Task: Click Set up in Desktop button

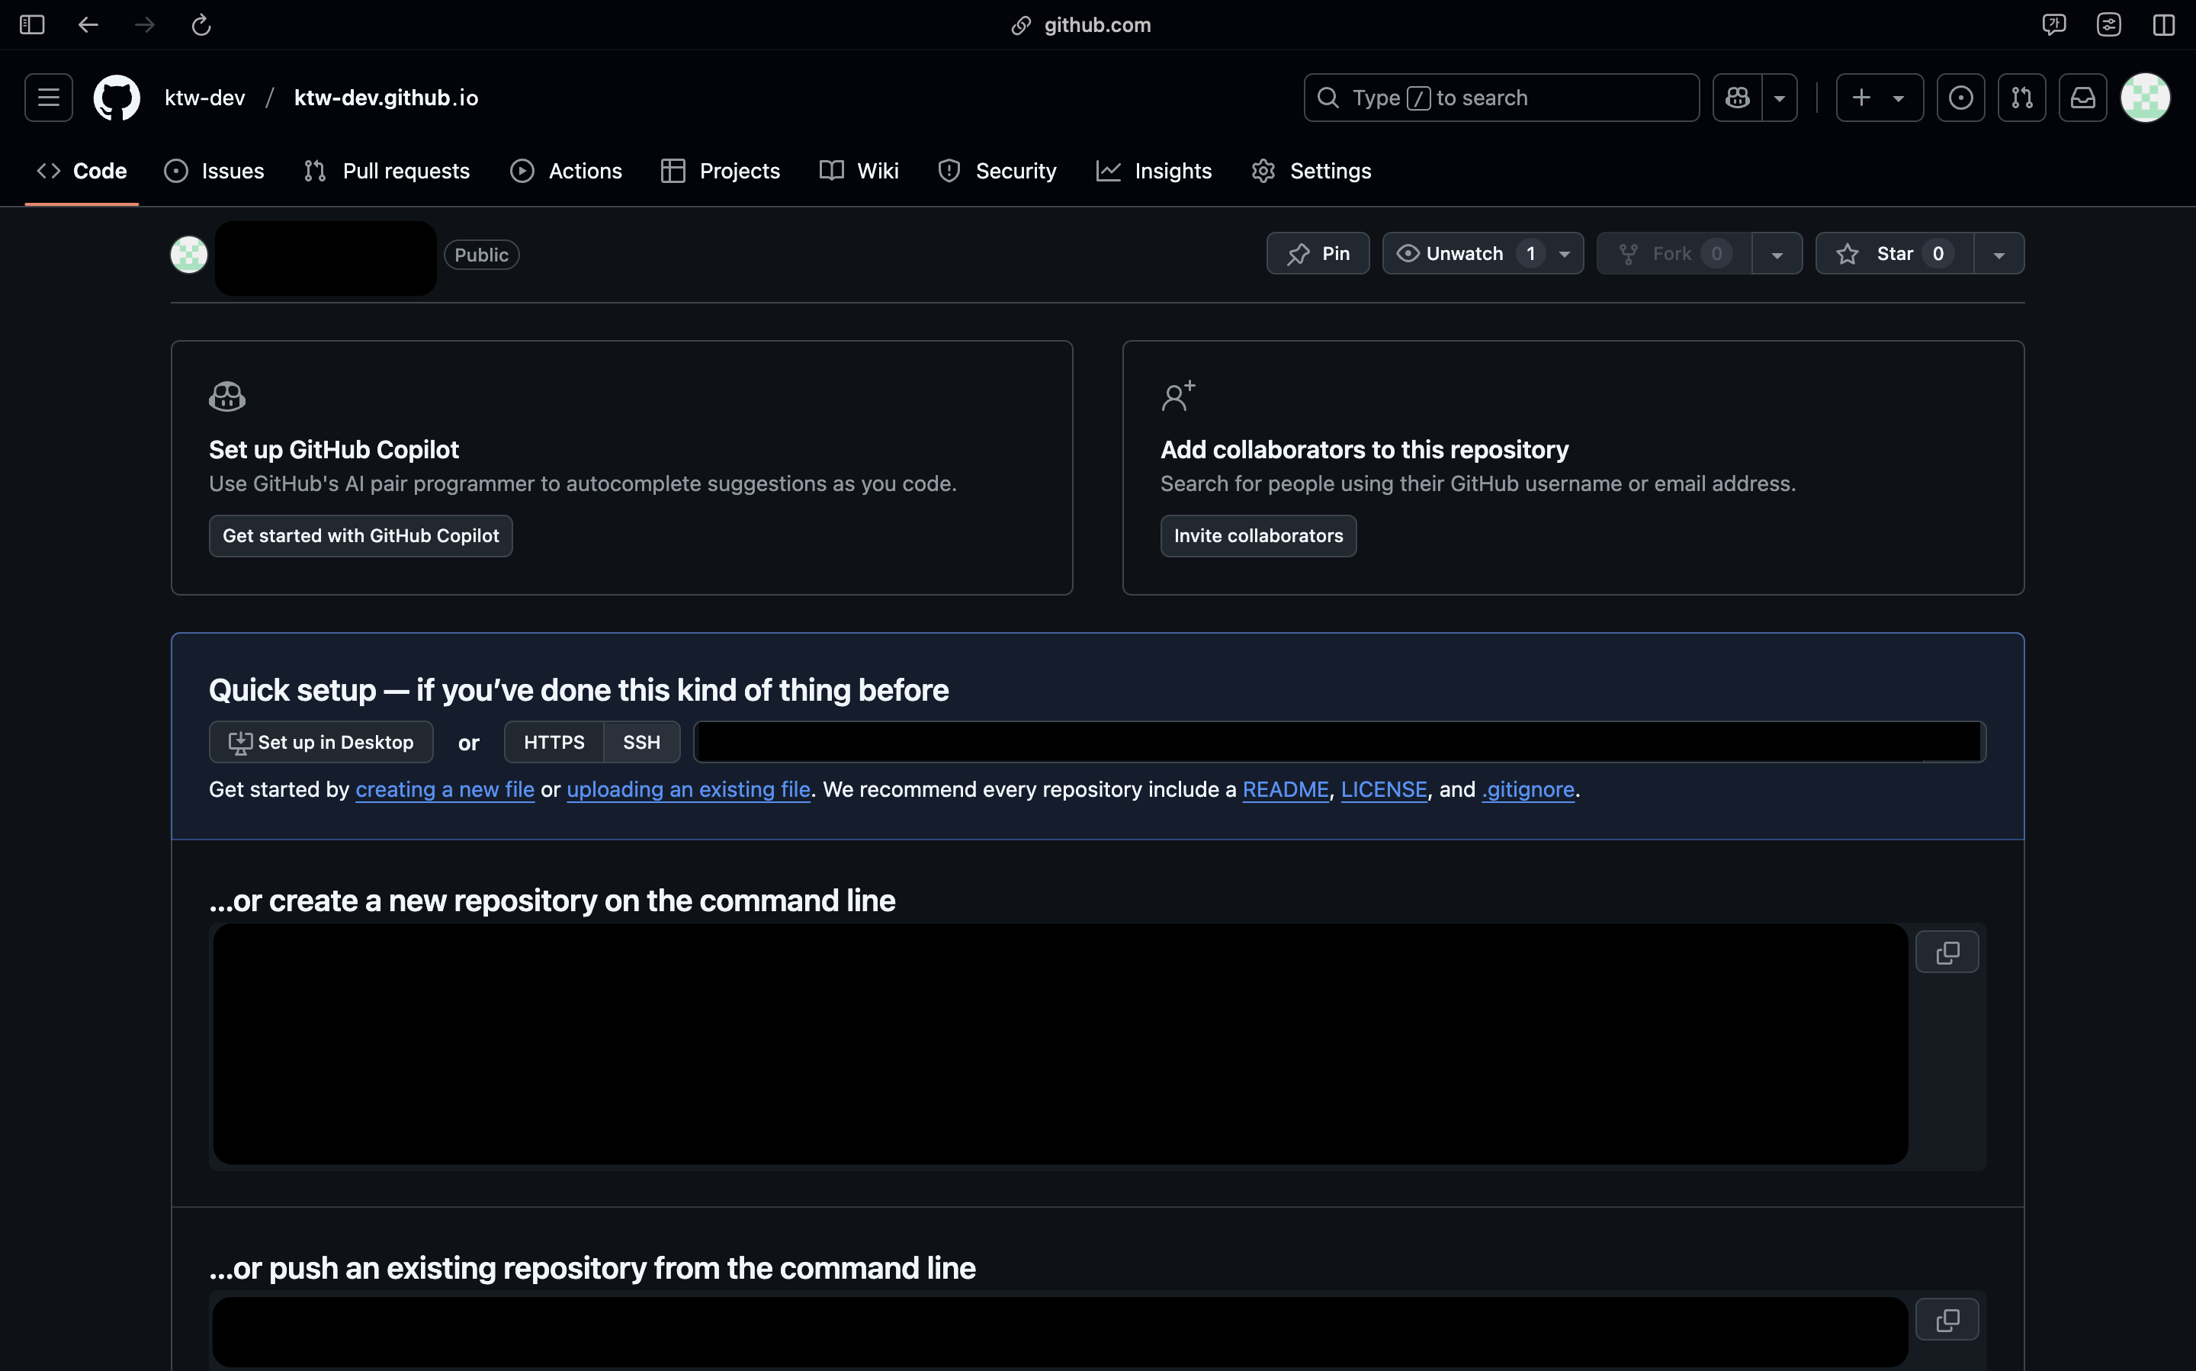Action: 321,743
